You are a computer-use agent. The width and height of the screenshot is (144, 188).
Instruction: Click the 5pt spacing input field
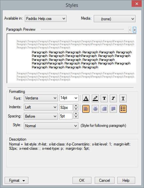(x=66, y=116)
